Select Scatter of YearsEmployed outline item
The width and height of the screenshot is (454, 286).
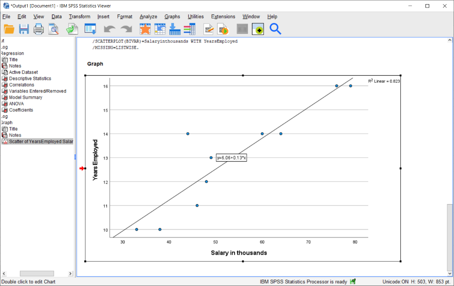point(41,141)
